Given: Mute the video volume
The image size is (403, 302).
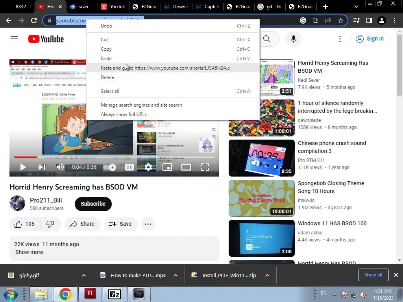Looking at the screenshot, I should click(60, 167).
